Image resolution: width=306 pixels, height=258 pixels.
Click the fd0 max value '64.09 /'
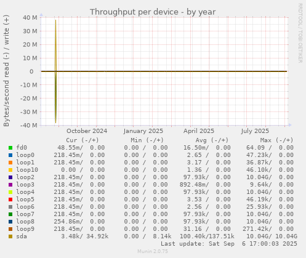click(x=259, y=148)
